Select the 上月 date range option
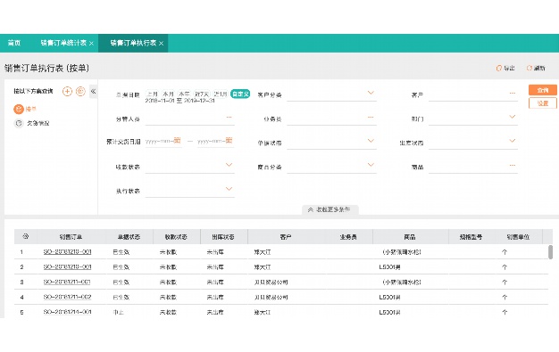 tap(152, 94)
